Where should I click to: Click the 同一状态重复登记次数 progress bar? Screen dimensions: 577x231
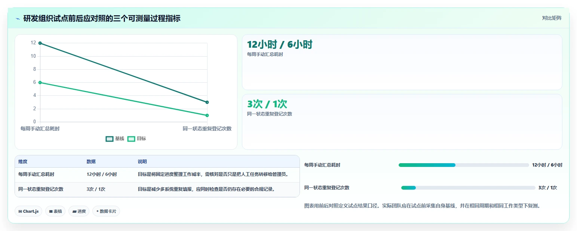click(x=468, y=188)
